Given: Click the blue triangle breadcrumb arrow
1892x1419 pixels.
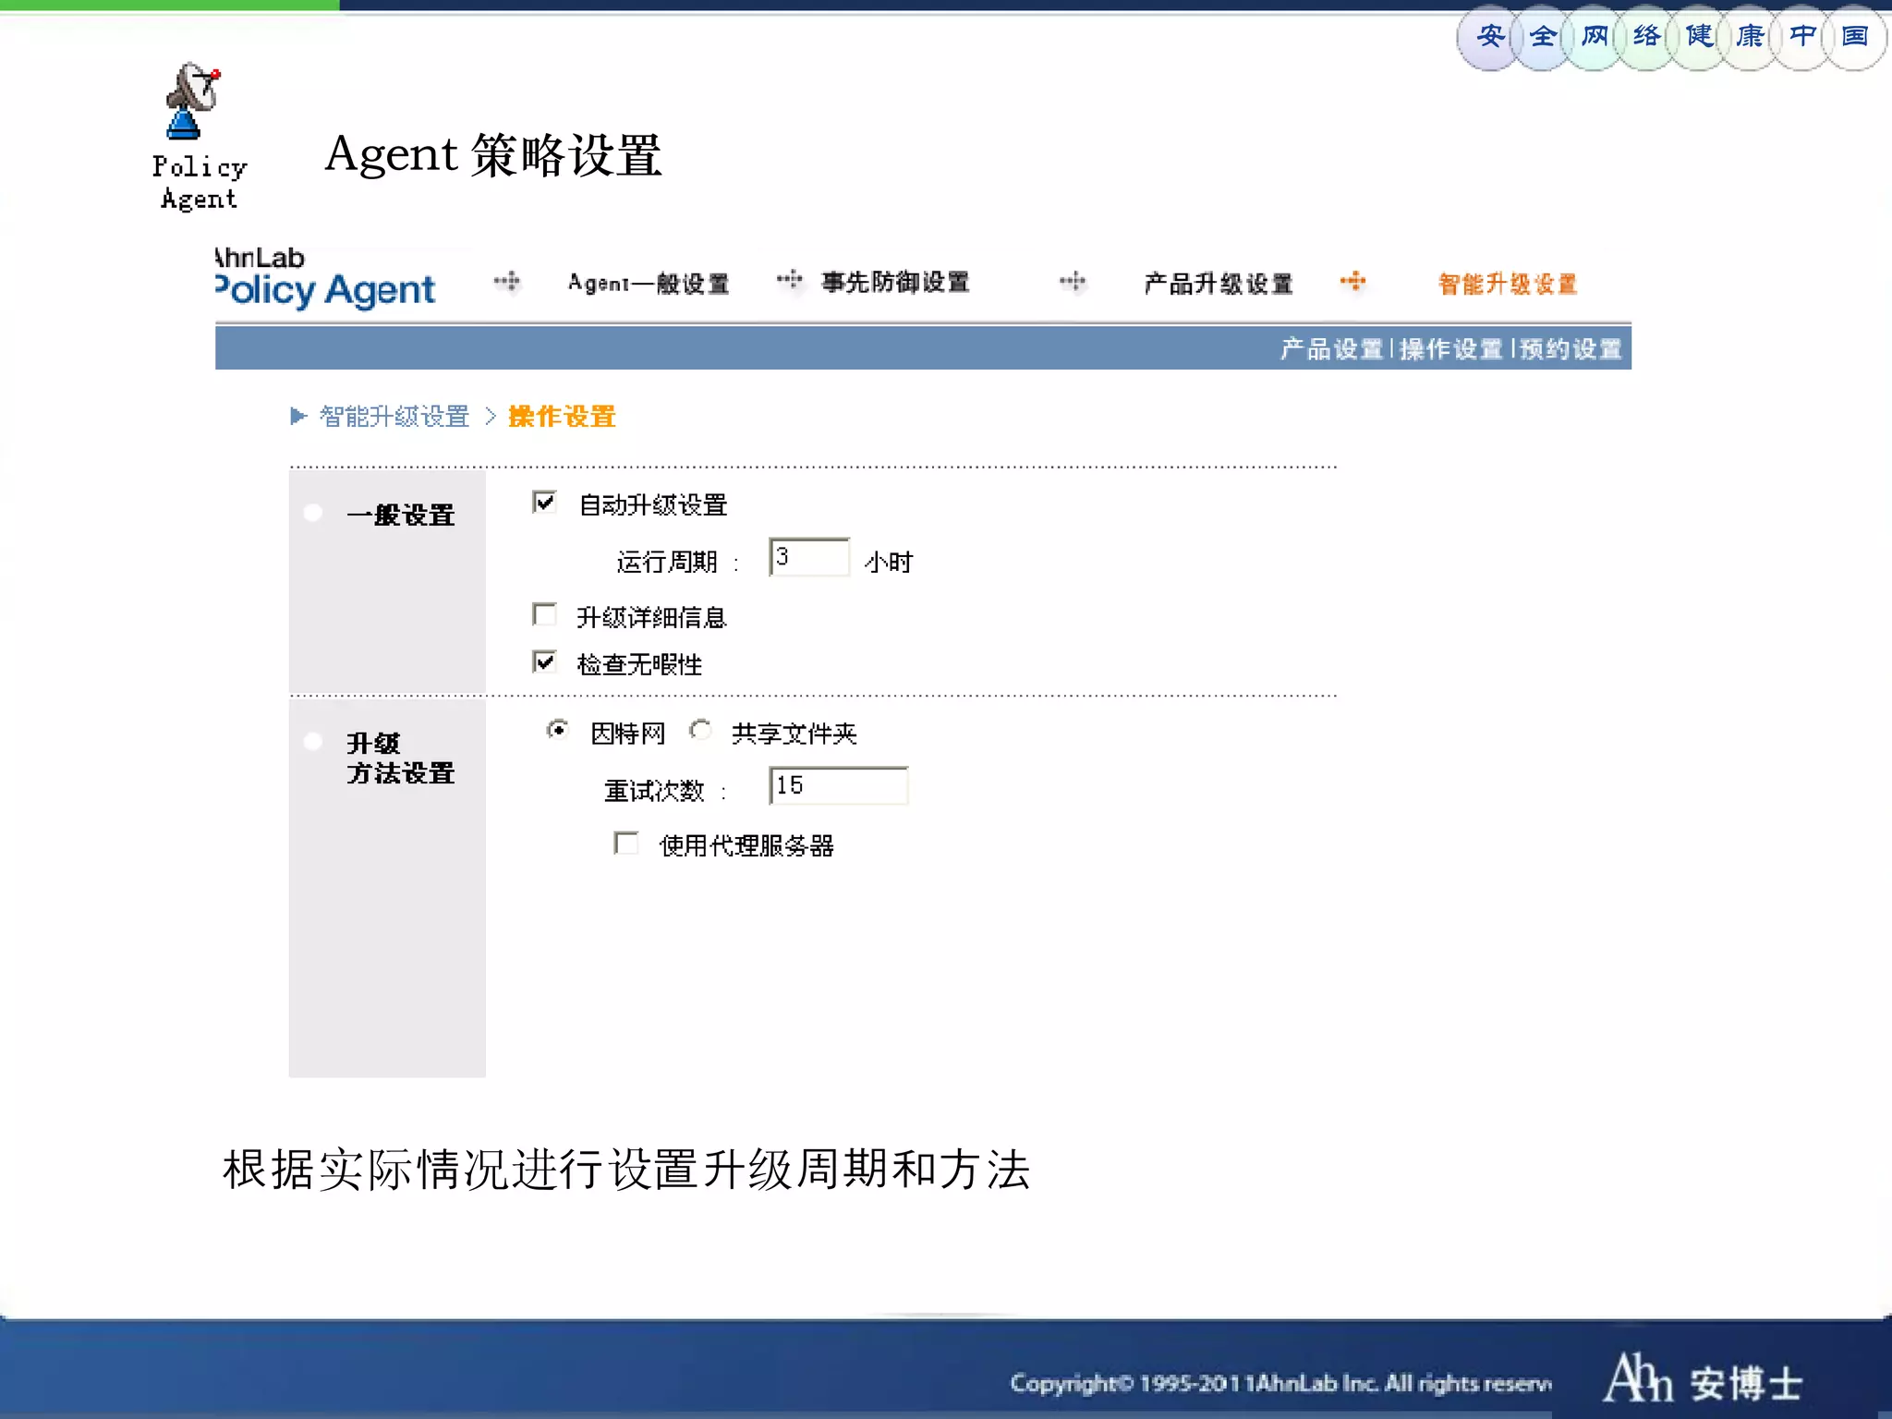Looking at the screenshot, I should [x=297, y=417].
